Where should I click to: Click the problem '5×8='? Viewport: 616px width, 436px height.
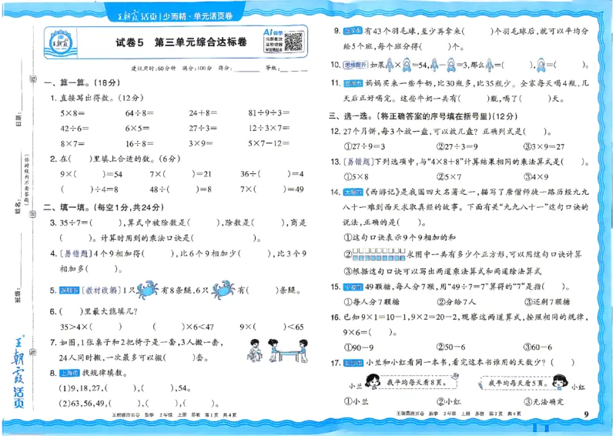coord(72,113)
